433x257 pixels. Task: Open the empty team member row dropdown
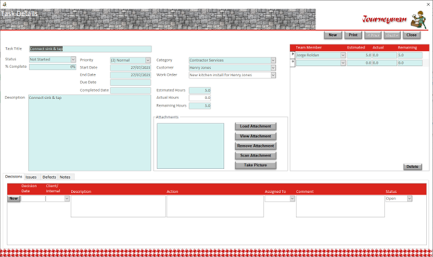343,63
